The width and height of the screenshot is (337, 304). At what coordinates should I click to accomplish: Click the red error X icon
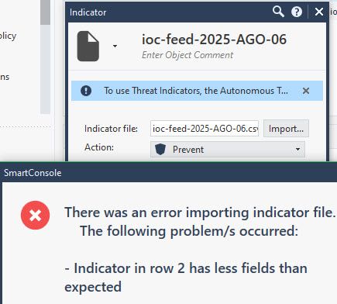pyautogui.click(x=36, y=215)
